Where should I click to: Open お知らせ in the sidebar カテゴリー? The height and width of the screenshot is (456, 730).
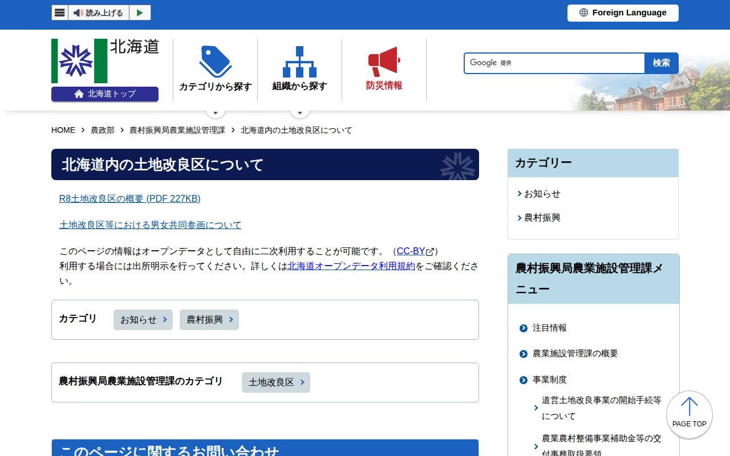click(542, 194)
